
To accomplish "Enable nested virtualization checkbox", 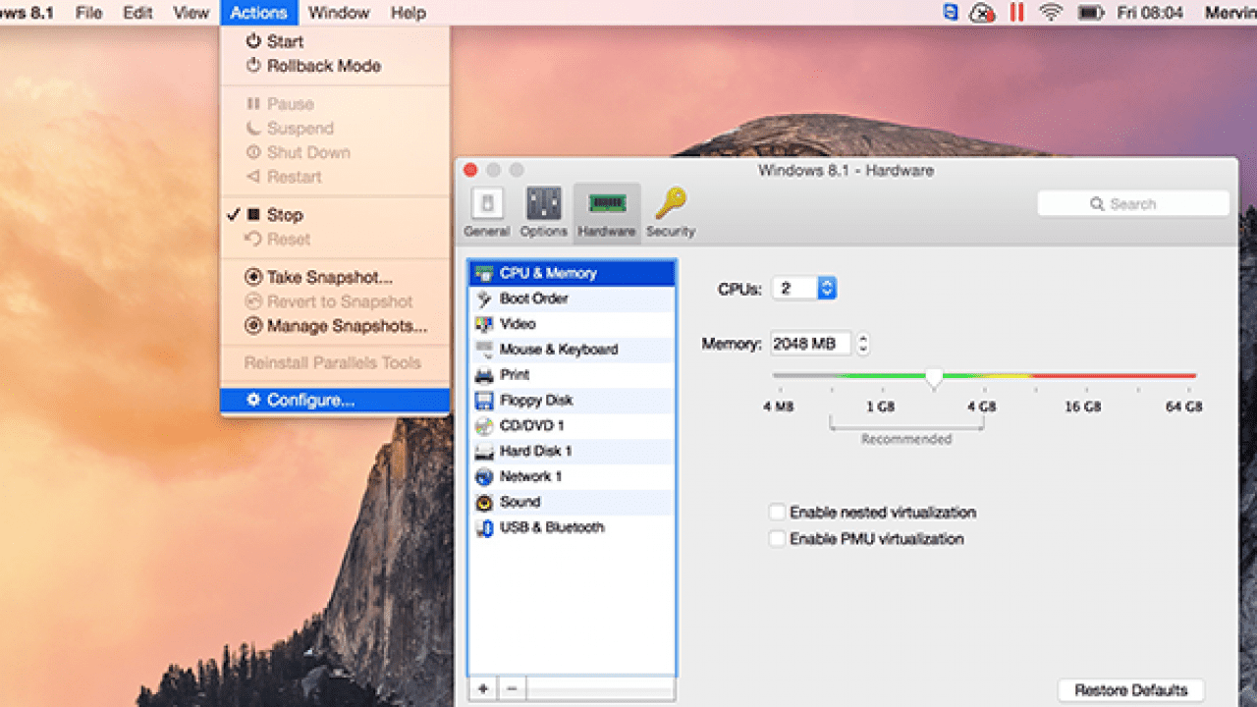I will point(778,513).
